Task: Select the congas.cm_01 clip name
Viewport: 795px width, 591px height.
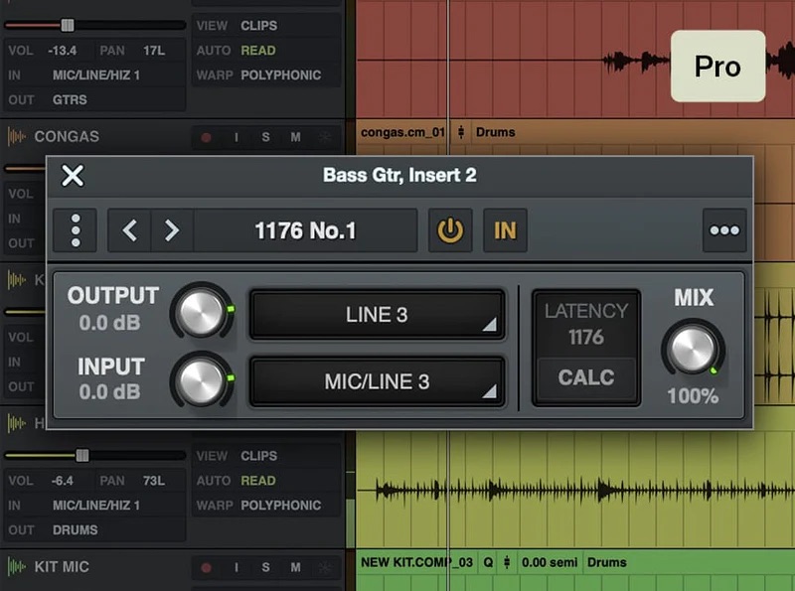Action: tap(402, 132)
